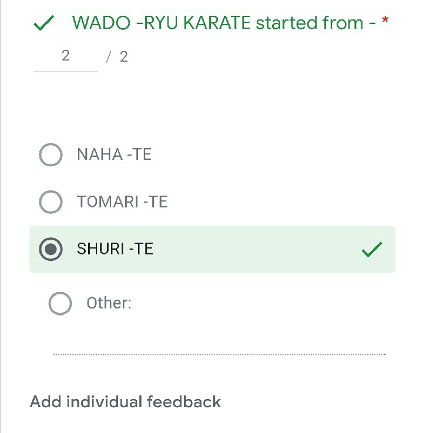Click the SHURI -TE answer label
423x433 pixels.
[x=115, y=249]
